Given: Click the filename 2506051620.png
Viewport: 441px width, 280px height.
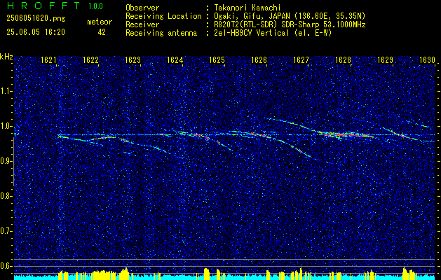Looking at the screenshot, I should [36, 19].
